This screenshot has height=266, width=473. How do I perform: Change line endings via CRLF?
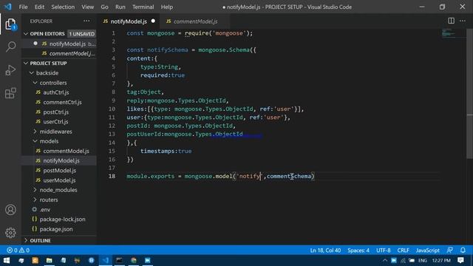click(404, 250)
